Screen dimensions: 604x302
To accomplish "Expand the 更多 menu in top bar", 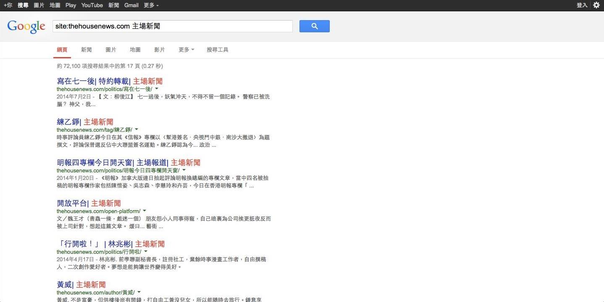I will click(151, 5).
